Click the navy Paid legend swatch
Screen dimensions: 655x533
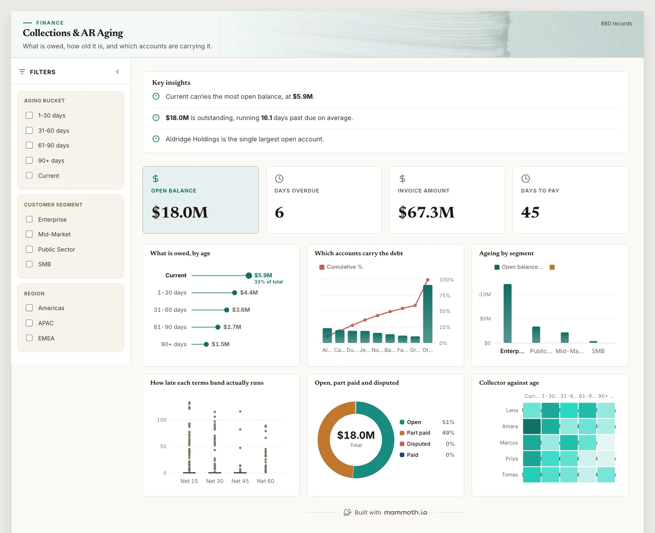(402, 455)
